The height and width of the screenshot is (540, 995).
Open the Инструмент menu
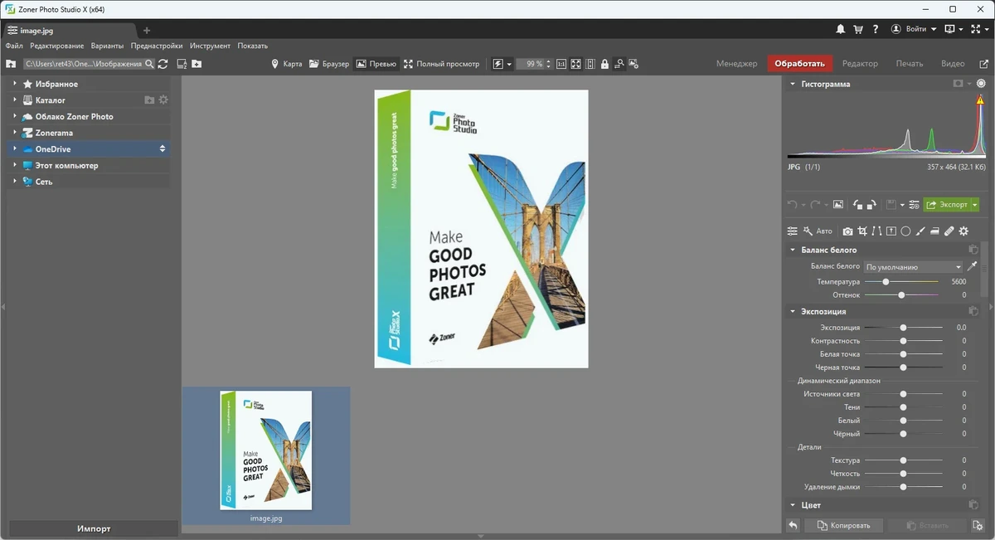210,46
